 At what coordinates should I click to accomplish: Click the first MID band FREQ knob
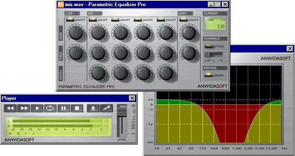pyautogui.click(x=98, y=53)
